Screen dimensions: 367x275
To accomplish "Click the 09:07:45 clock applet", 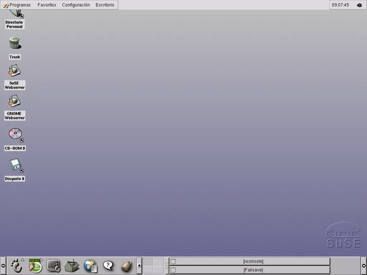I will click(340, 5).
